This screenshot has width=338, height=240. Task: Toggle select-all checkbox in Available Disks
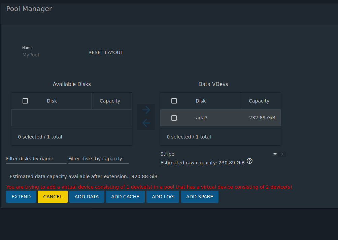tap(25, 101)
